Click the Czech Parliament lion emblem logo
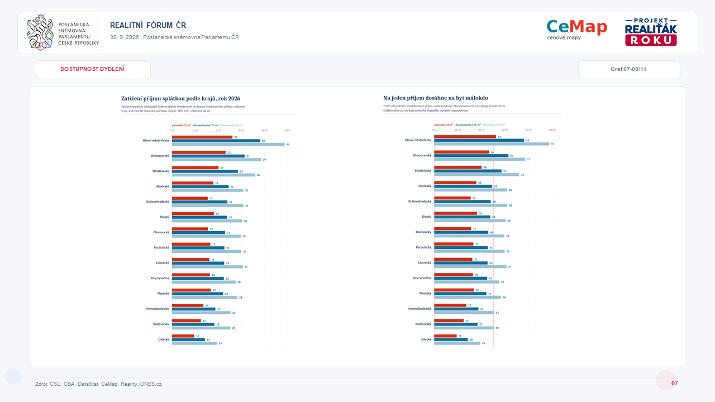Image resolution: width=715 pixels, height=402 pixels. pyautogui.click(x=40, y=32)
